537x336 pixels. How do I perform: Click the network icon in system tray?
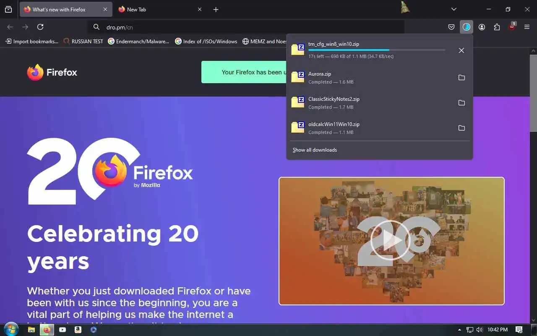coord(470,330)
